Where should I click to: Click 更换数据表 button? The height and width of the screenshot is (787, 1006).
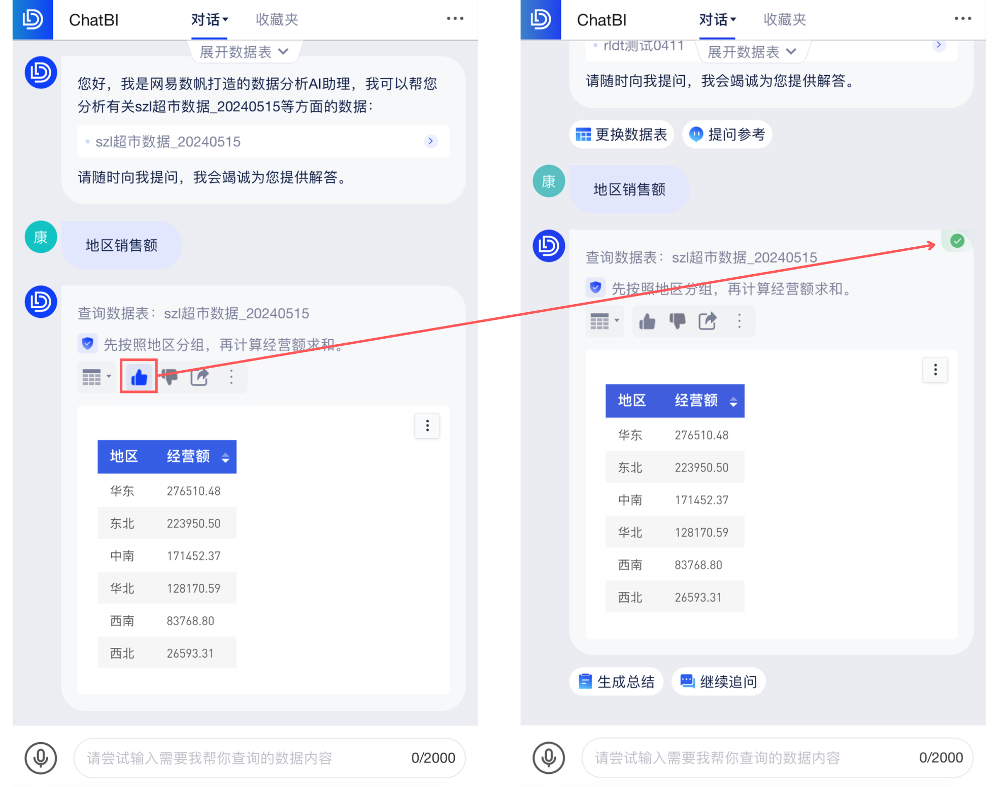coord(622,135)
